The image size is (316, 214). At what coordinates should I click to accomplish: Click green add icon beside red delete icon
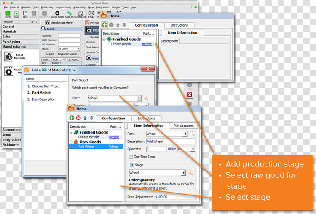point(72,118)
